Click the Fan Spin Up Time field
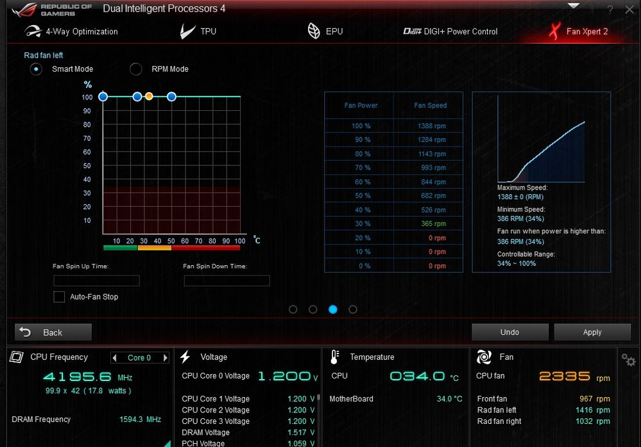 96,280
